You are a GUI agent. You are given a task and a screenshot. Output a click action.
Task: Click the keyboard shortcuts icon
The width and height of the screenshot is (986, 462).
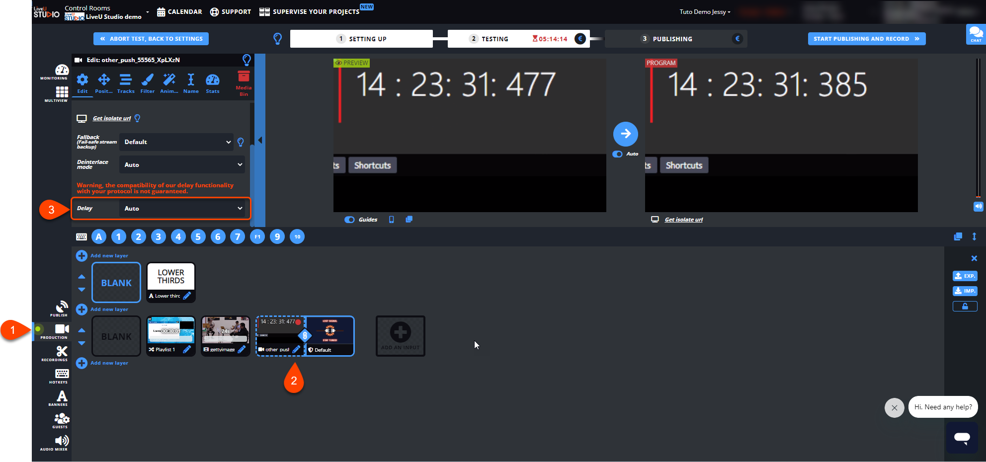(82, 237)
